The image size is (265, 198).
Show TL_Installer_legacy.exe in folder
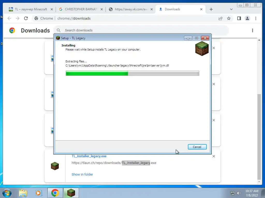tap(82, 175)
